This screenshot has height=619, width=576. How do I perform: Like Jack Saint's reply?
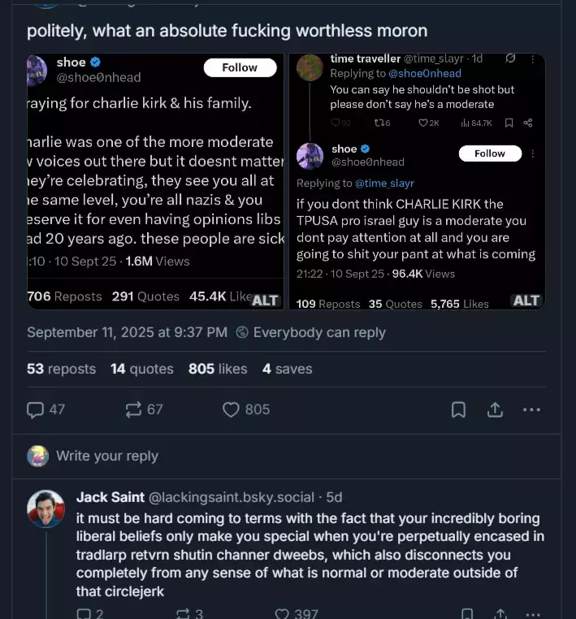pos(282,614)
